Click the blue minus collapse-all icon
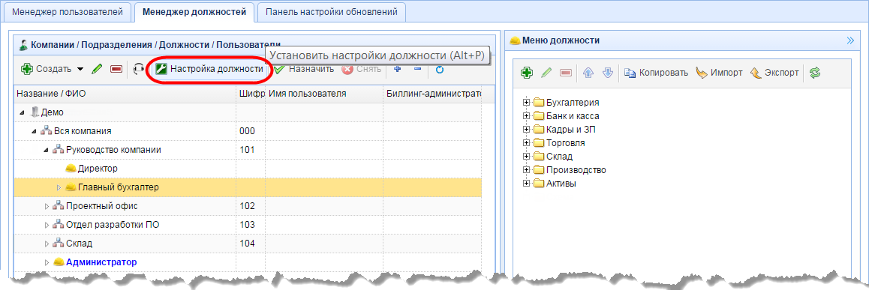This screenshot has height=290, width=869. [417, 69]
